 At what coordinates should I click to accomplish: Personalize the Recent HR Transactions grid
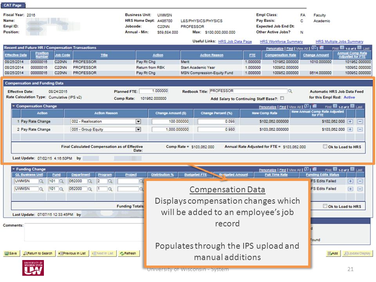coord(275,49)
